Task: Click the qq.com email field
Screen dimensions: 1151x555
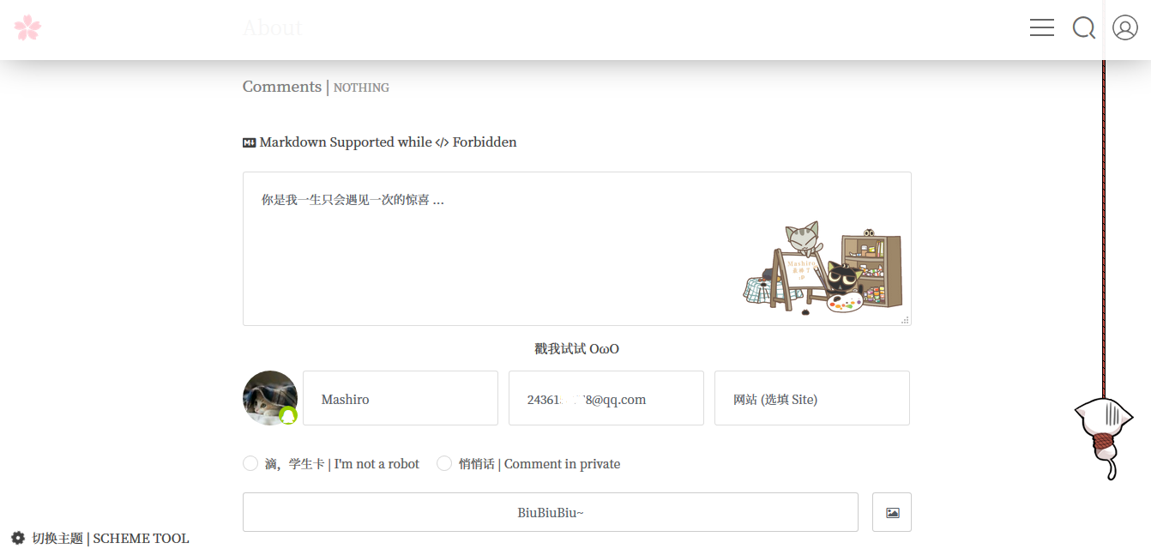Action: (x=606, y=398)
